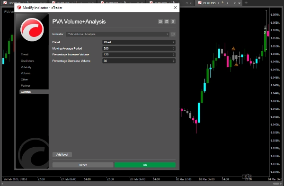The width and height of the screenshot is (284, 186).
Task: Click the lower orange warning triangle on chart
Action: click(x=236, y=64)
